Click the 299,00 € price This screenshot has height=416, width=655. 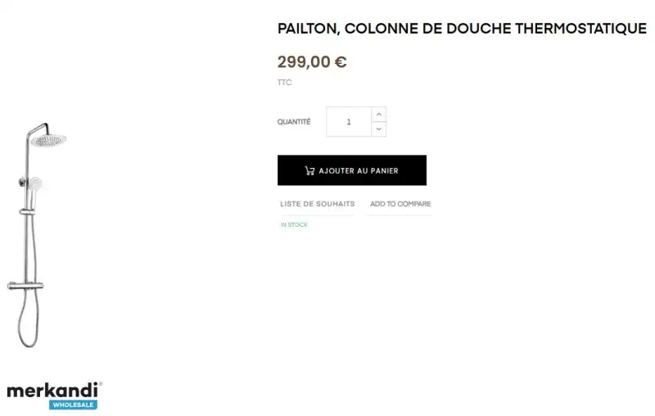coord(312,61)
